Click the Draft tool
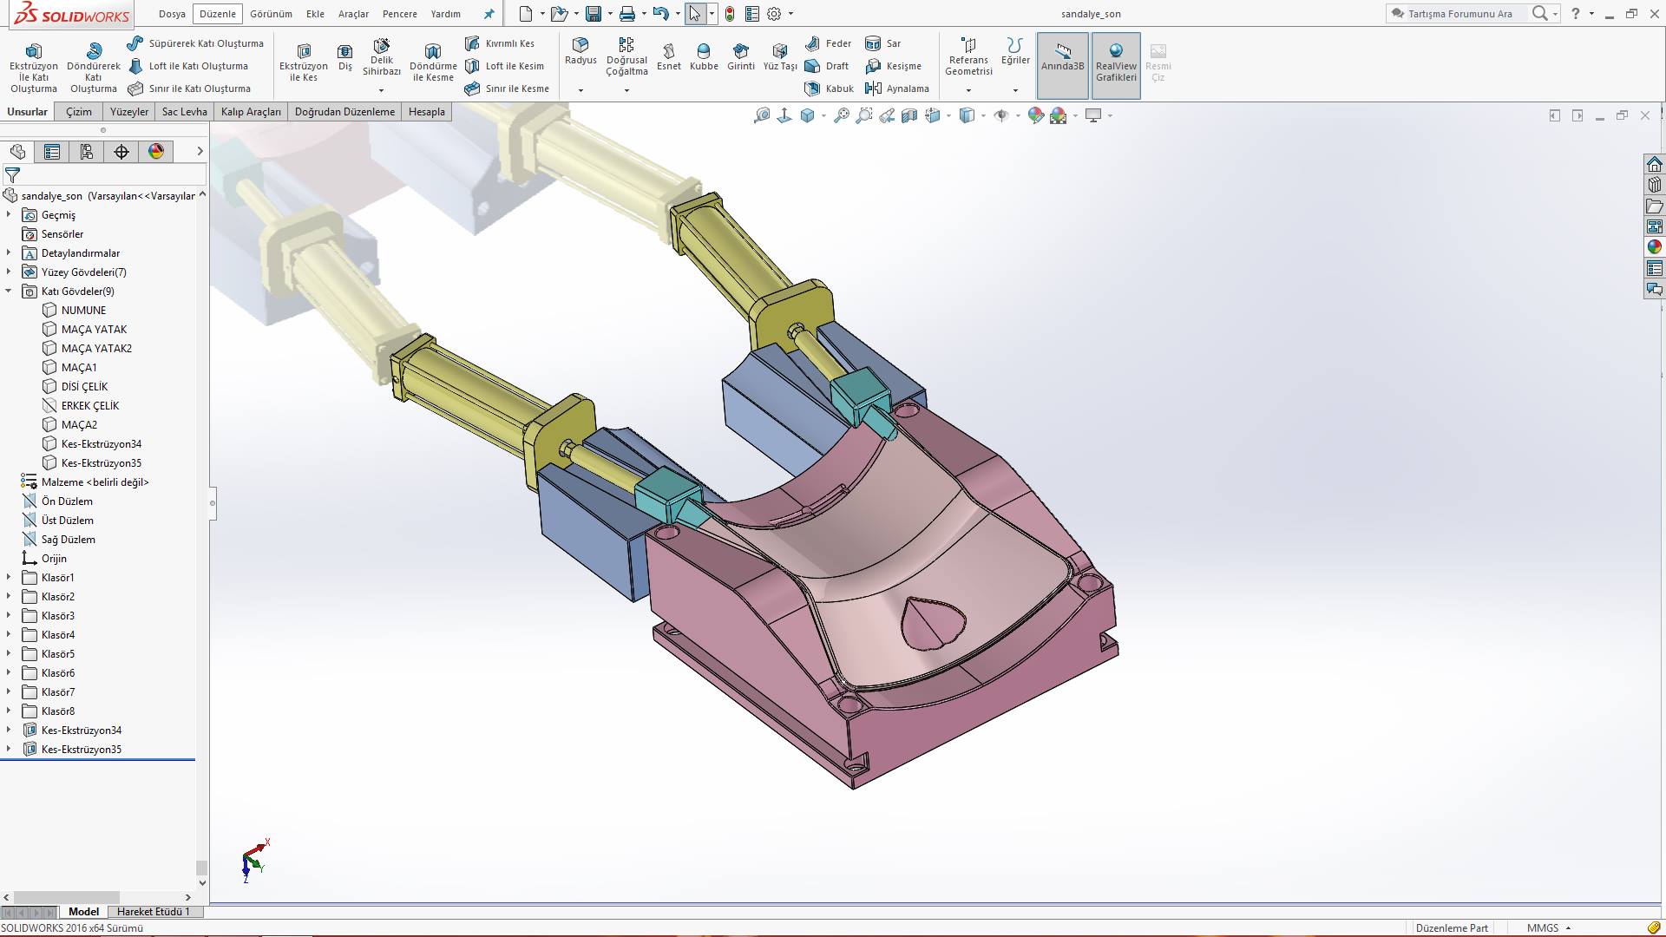This screenshot has height=937, width=1666. (x=827, y=66)
